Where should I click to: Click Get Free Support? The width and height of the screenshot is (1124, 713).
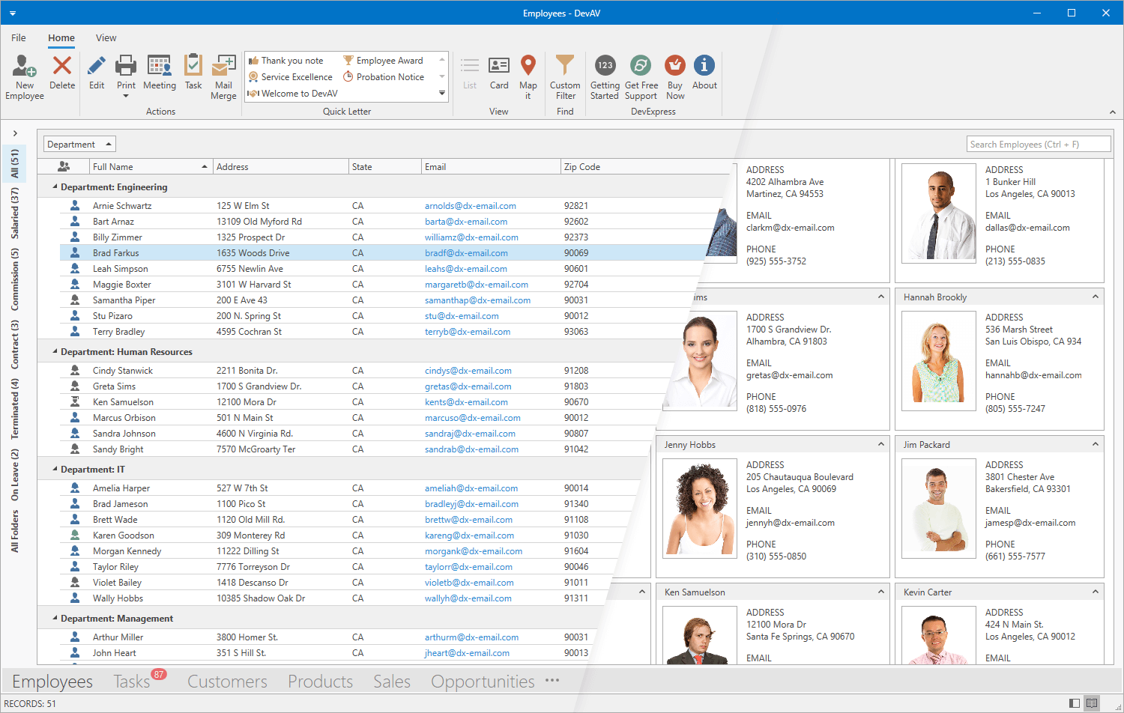[641, 75]
